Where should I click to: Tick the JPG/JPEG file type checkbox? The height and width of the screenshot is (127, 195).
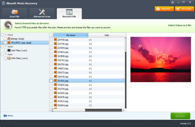point(5,43)
